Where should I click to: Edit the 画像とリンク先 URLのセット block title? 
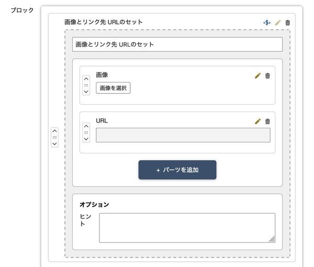pyautogui.click(x=278, y=23)
